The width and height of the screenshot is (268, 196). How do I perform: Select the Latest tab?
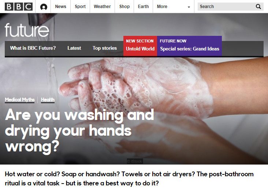click(74, 48)
